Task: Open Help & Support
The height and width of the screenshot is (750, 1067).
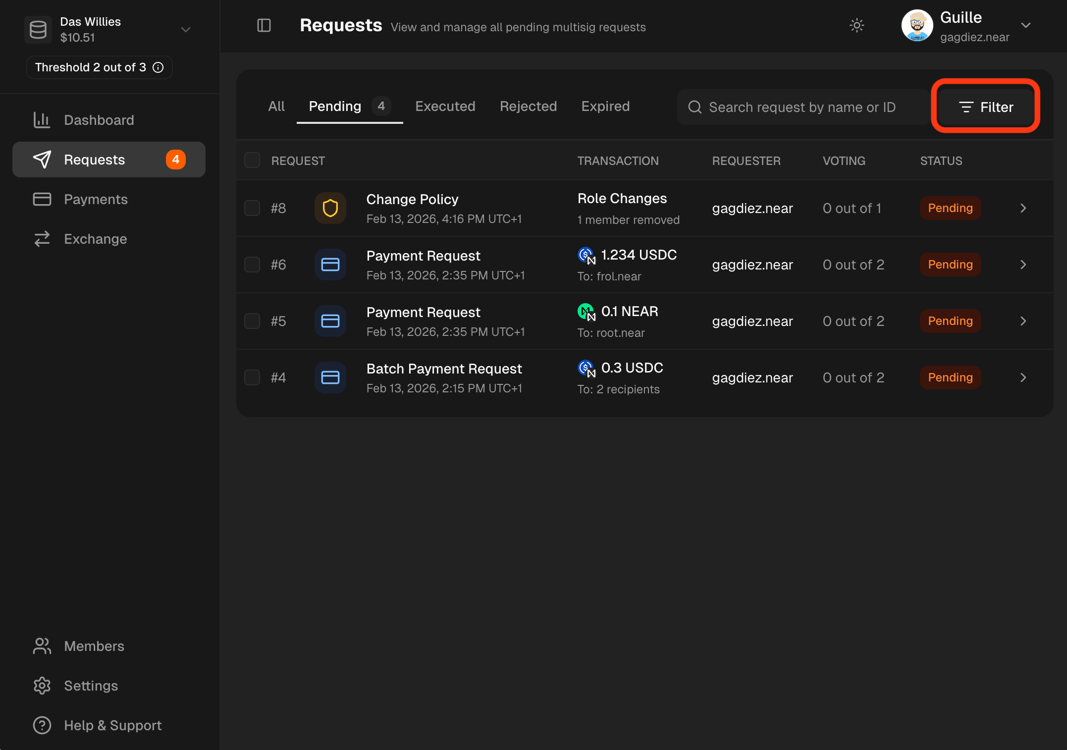Action: pos(112,725)
